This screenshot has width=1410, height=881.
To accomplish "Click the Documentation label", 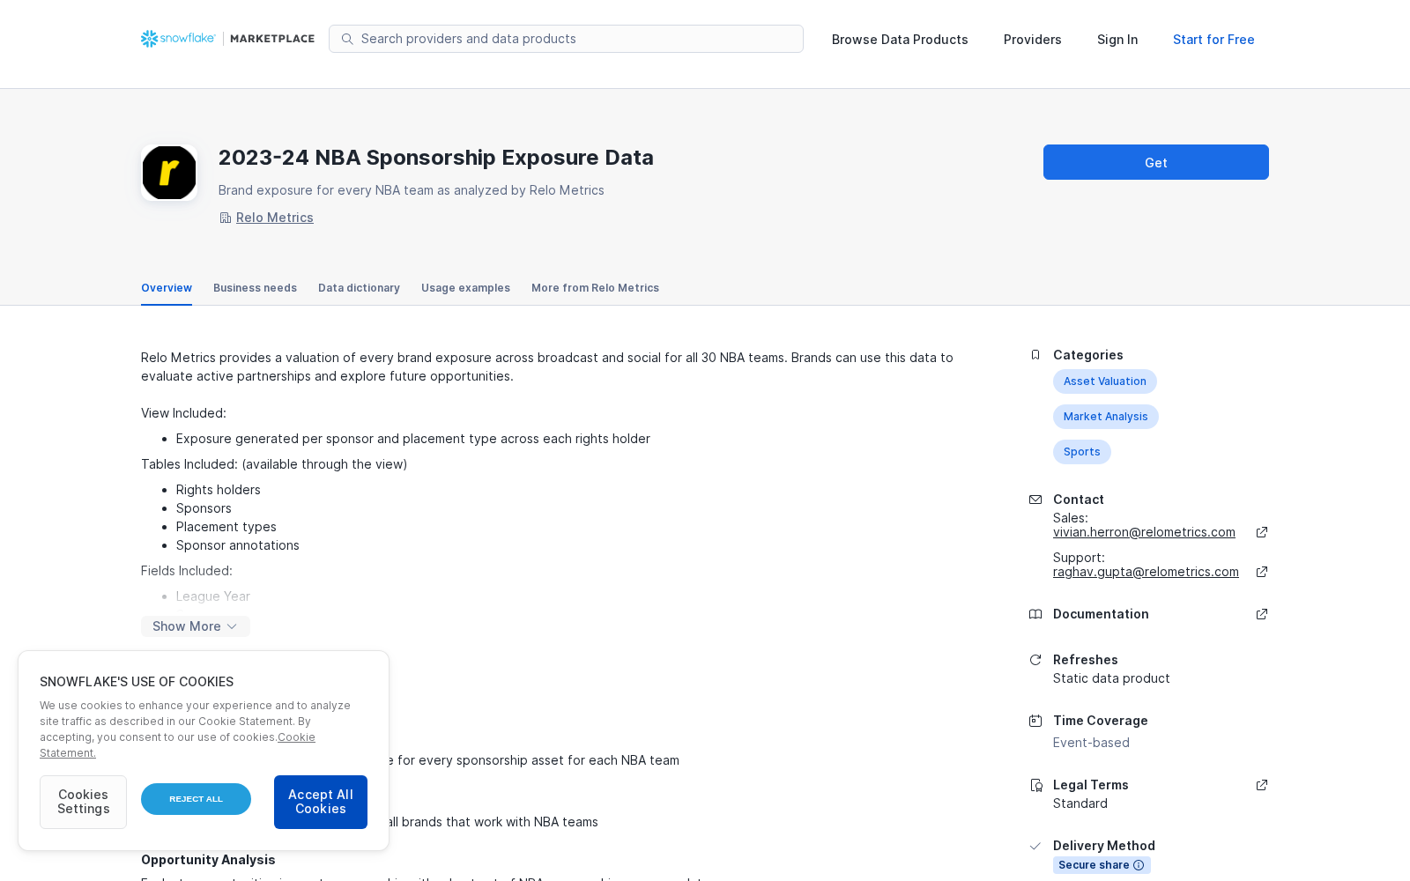I will 1101,614.
